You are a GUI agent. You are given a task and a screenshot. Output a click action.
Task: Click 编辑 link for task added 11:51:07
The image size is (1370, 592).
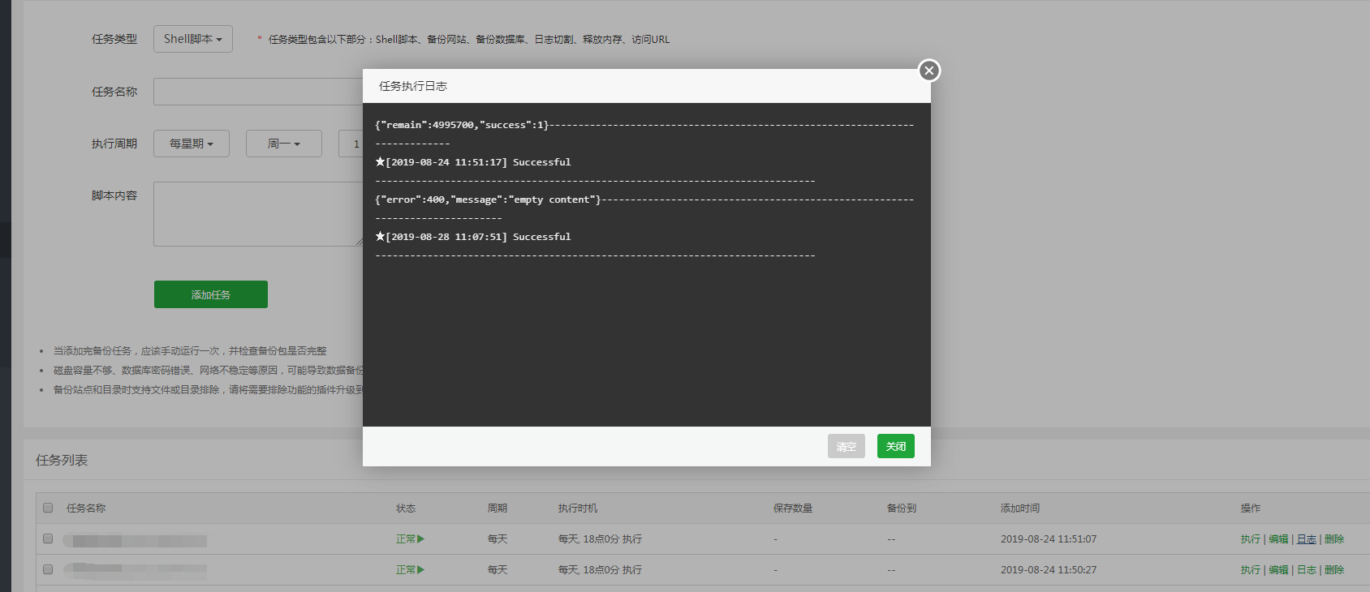tap(1279, 538)
